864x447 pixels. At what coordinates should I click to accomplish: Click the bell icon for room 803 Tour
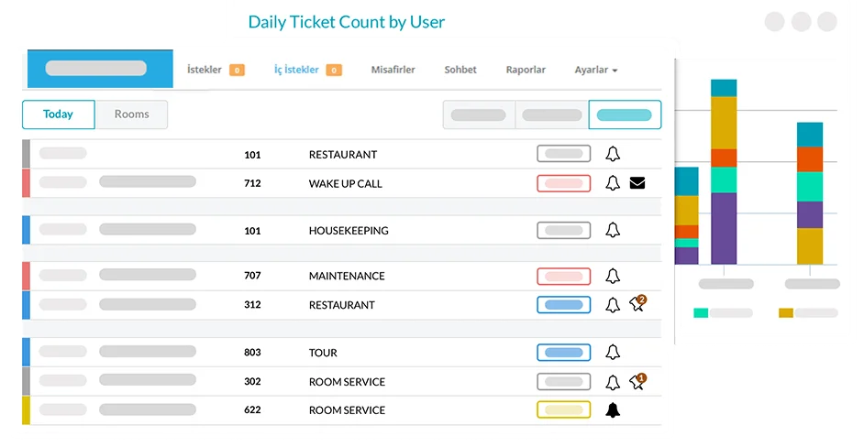click(x=613, y=353)
